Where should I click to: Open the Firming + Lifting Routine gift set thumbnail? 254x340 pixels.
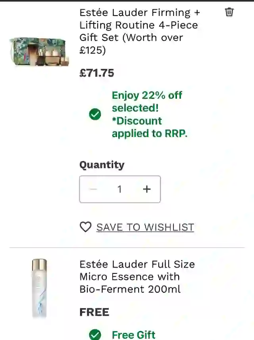click(x=39, y=52)
